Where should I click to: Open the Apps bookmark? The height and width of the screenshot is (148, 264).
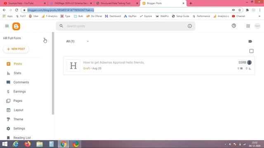[x=7, y=16]
